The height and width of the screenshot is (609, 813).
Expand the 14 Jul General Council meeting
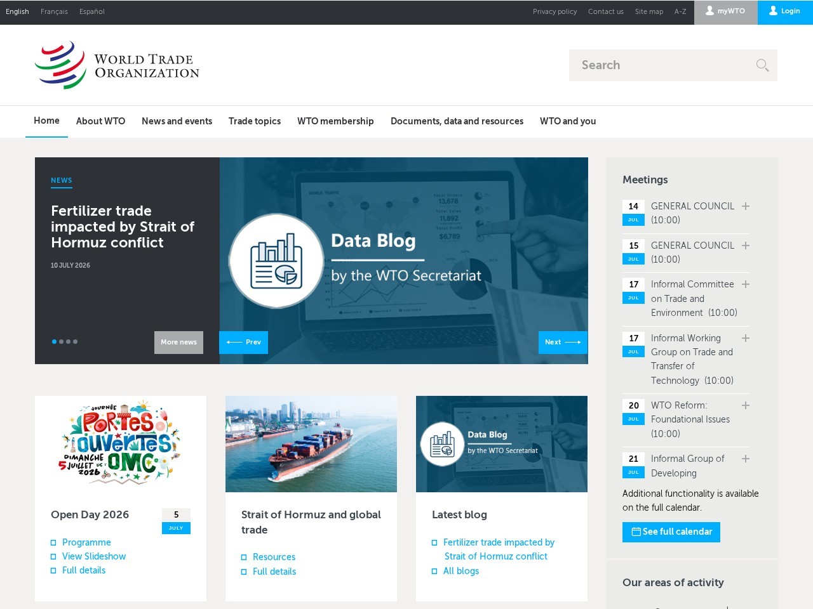746,206
